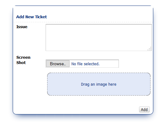Click the word 'selected.' beside Browse
The height and width of the screenshot is (124, 166).
coord(92,64)
